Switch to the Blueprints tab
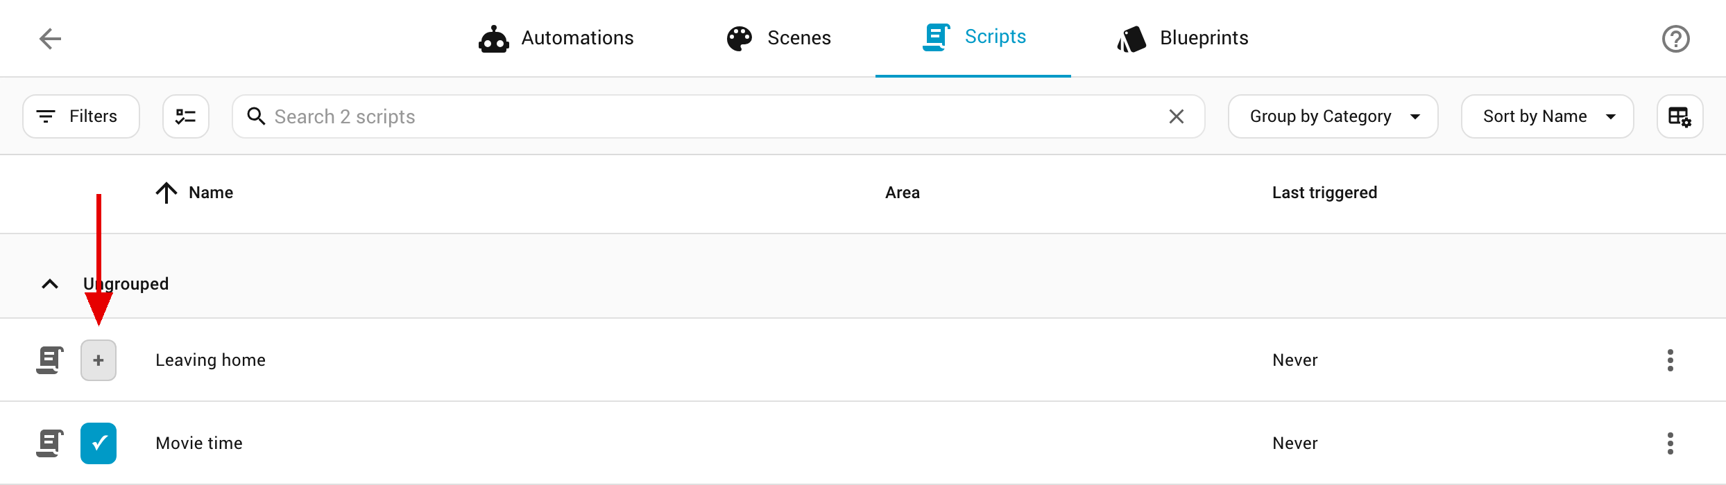 click(1183, 38)
